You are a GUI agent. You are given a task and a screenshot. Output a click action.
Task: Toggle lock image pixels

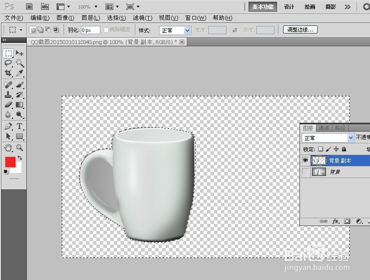tap(328, 149)
